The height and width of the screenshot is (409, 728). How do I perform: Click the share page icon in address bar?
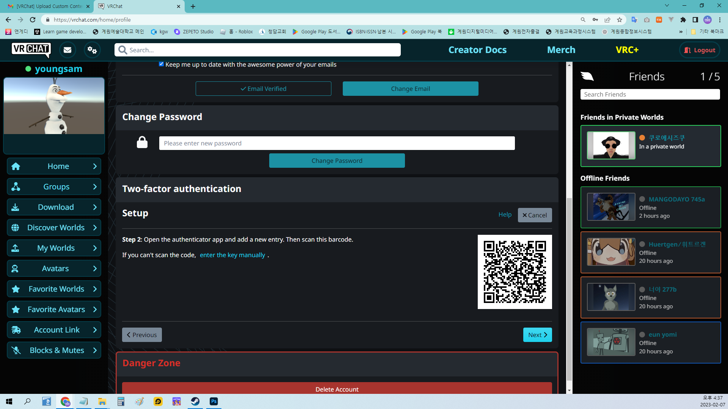tap(607, 20)
